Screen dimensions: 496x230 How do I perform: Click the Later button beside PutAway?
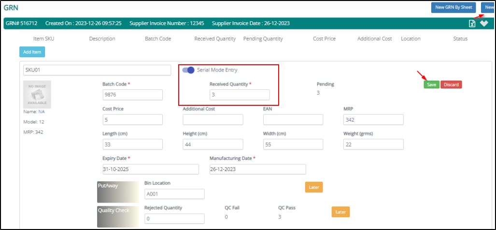click(313, 187)
